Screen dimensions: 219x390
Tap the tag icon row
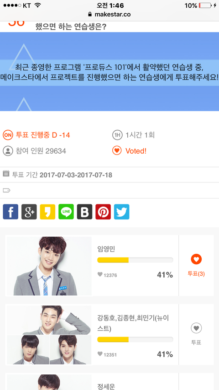point(109,191)
